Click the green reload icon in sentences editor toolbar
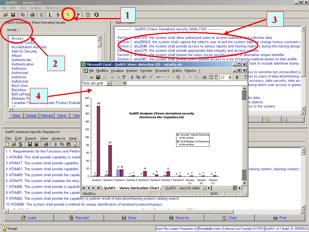Viewport: 309px width, 232px height. (x=20, y=144)
